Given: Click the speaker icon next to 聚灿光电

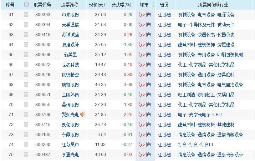Looking at the screenshot, I should pos(83,115).
